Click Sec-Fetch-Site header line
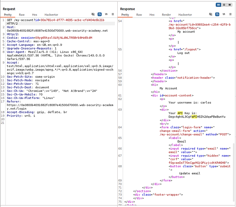Screen dimensions: 236x207 point(31,77)
